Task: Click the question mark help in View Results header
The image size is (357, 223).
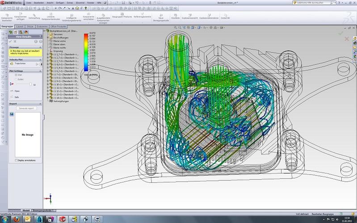Action: click(x=41, y=37)
